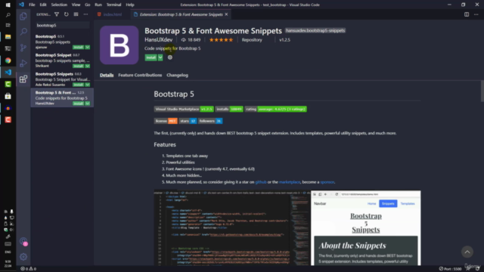
Task: Open the Edit menu
Action: pyautogui.click(x=43, y=5)
